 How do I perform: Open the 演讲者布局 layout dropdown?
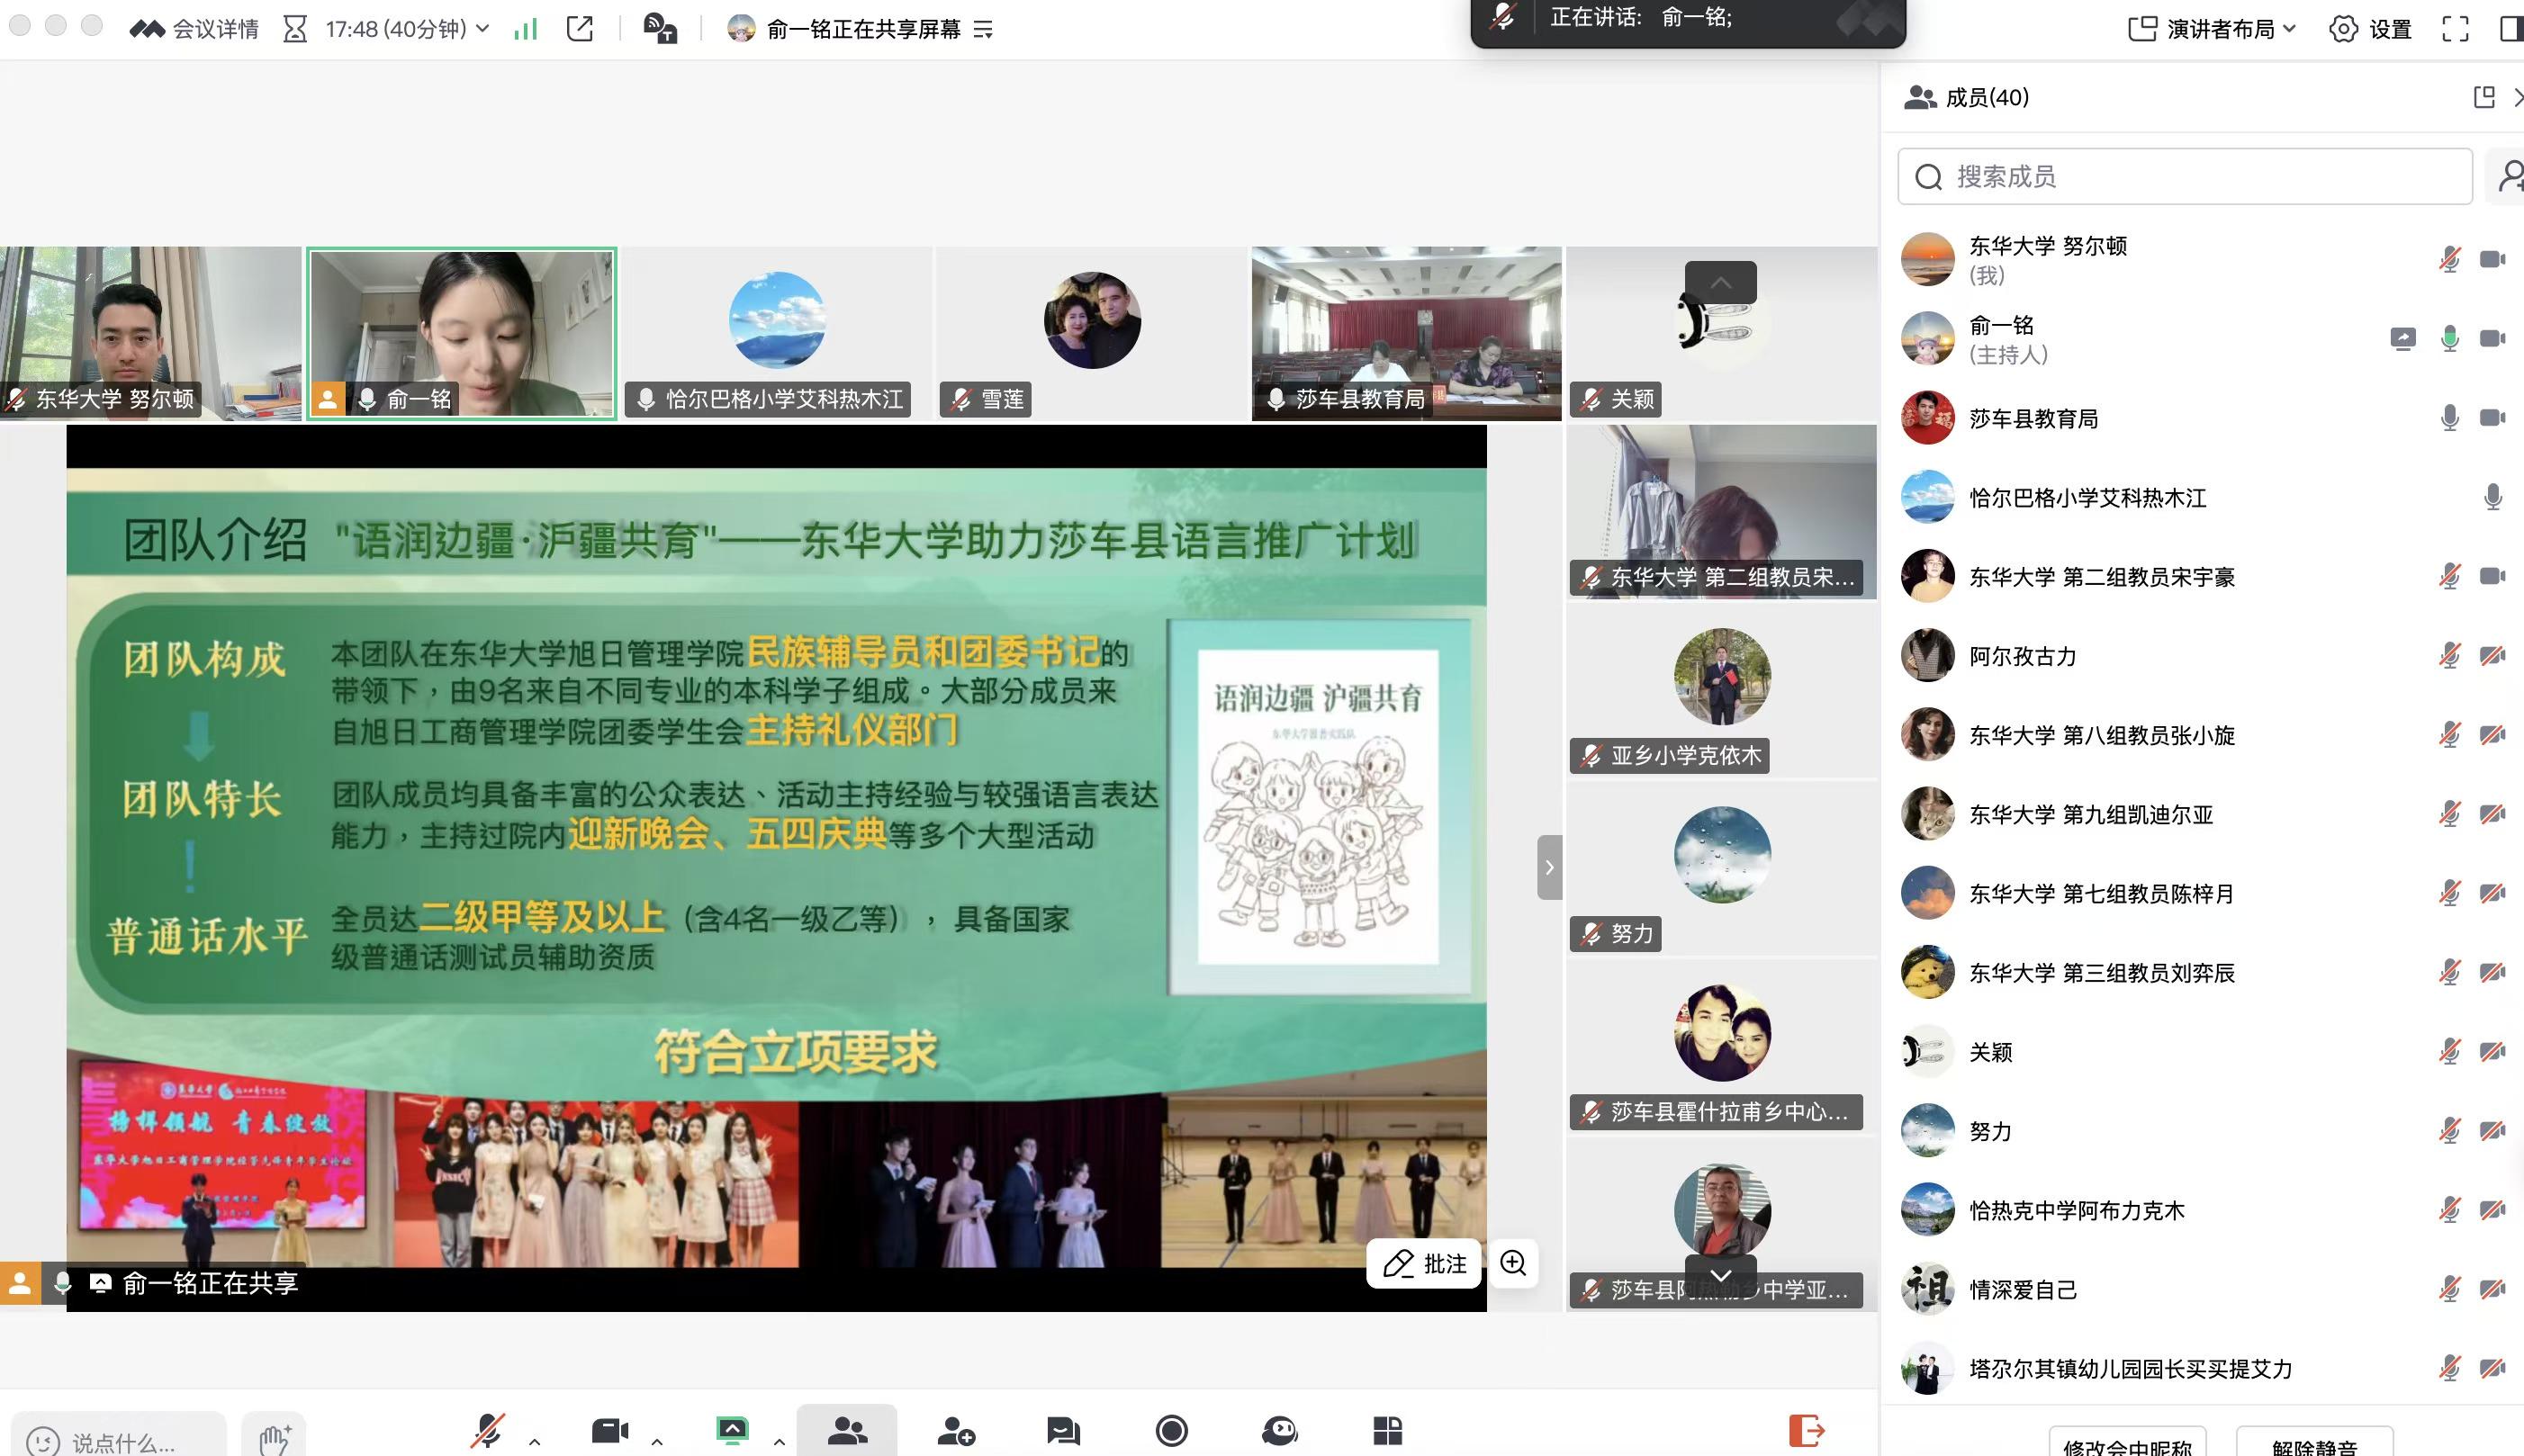pos(2212,29)
